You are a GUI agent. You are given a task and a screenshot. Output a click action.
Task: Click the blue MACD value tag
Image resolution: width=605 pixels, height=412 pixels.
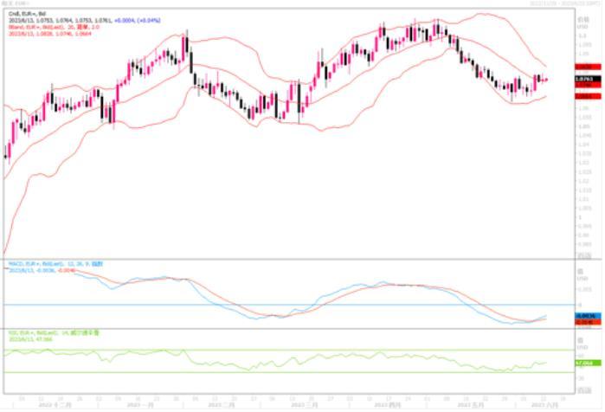point(583,316)
